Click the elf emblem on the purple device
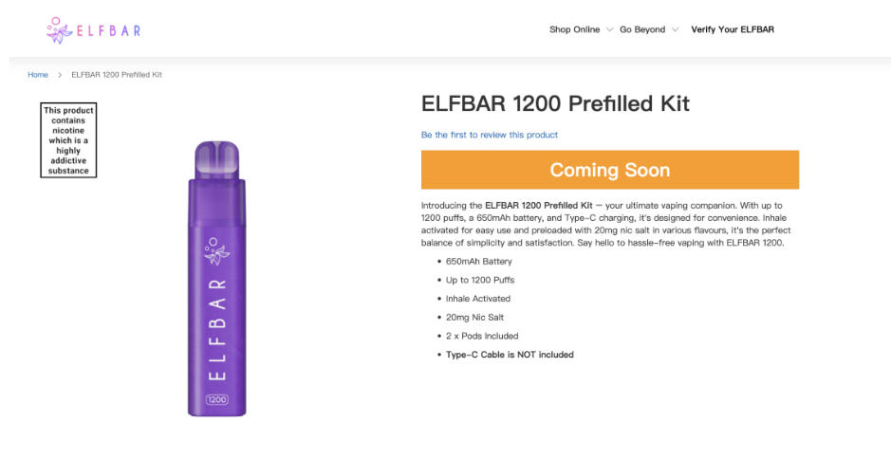891x459 pixels. 217,253
